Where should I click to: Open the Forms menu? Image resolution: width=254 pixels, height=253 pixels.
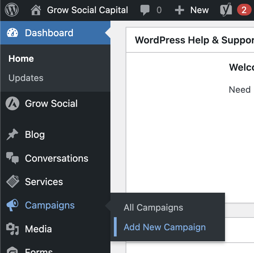coord(39,250)
